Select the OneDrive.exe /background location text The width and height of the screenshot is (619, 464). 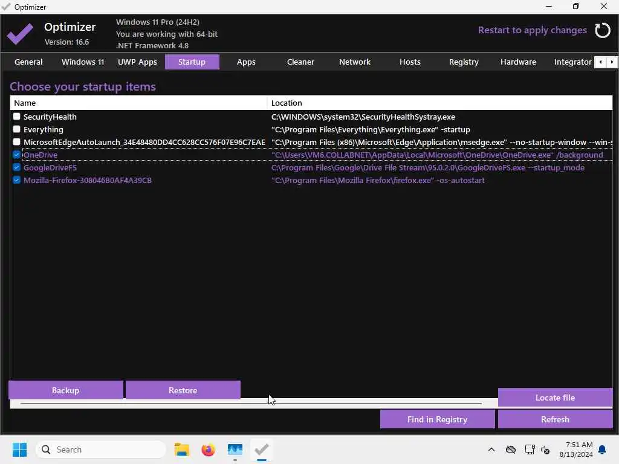click(x=437, y=155)
